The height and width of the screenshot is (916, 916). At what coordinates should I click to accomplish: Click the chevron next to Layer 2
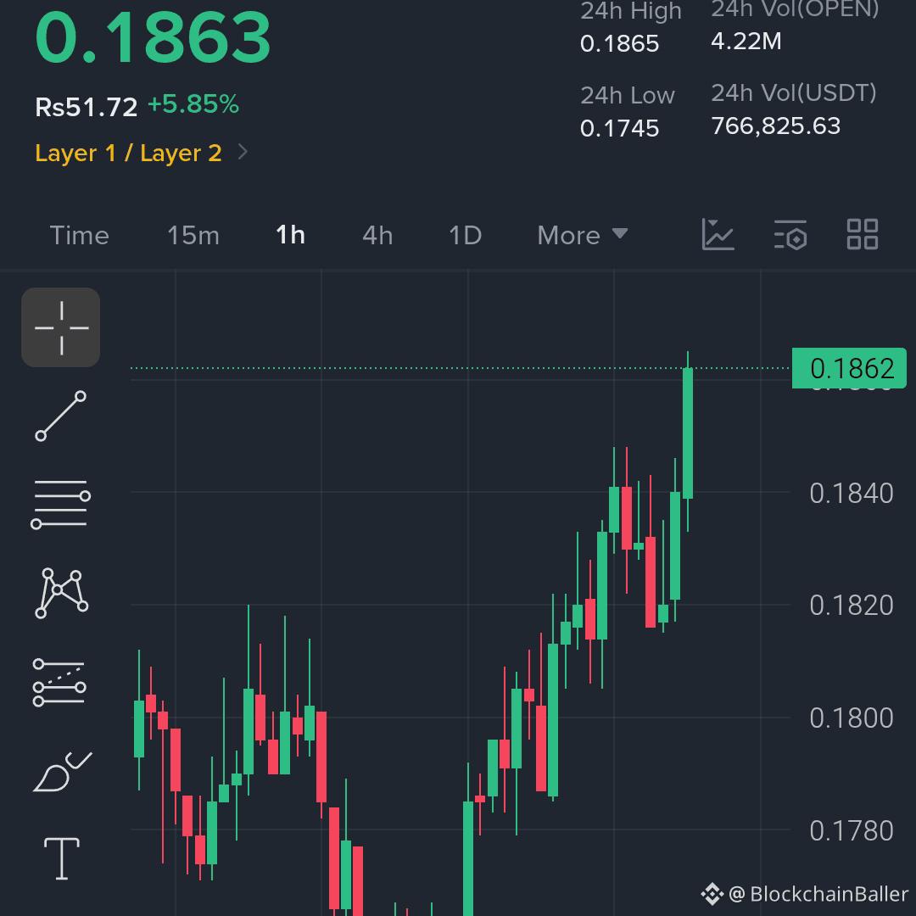click(x=243, y=153)
